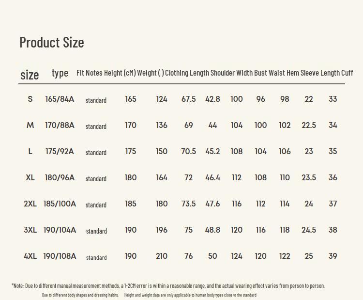Click the 185/100A type cell
This screenshot has width=363, height=300.
(60, 204)
